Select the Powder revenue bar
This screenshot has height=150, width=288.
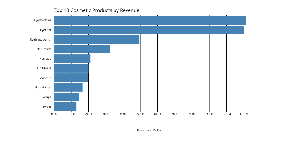click(x=65, y=107)
